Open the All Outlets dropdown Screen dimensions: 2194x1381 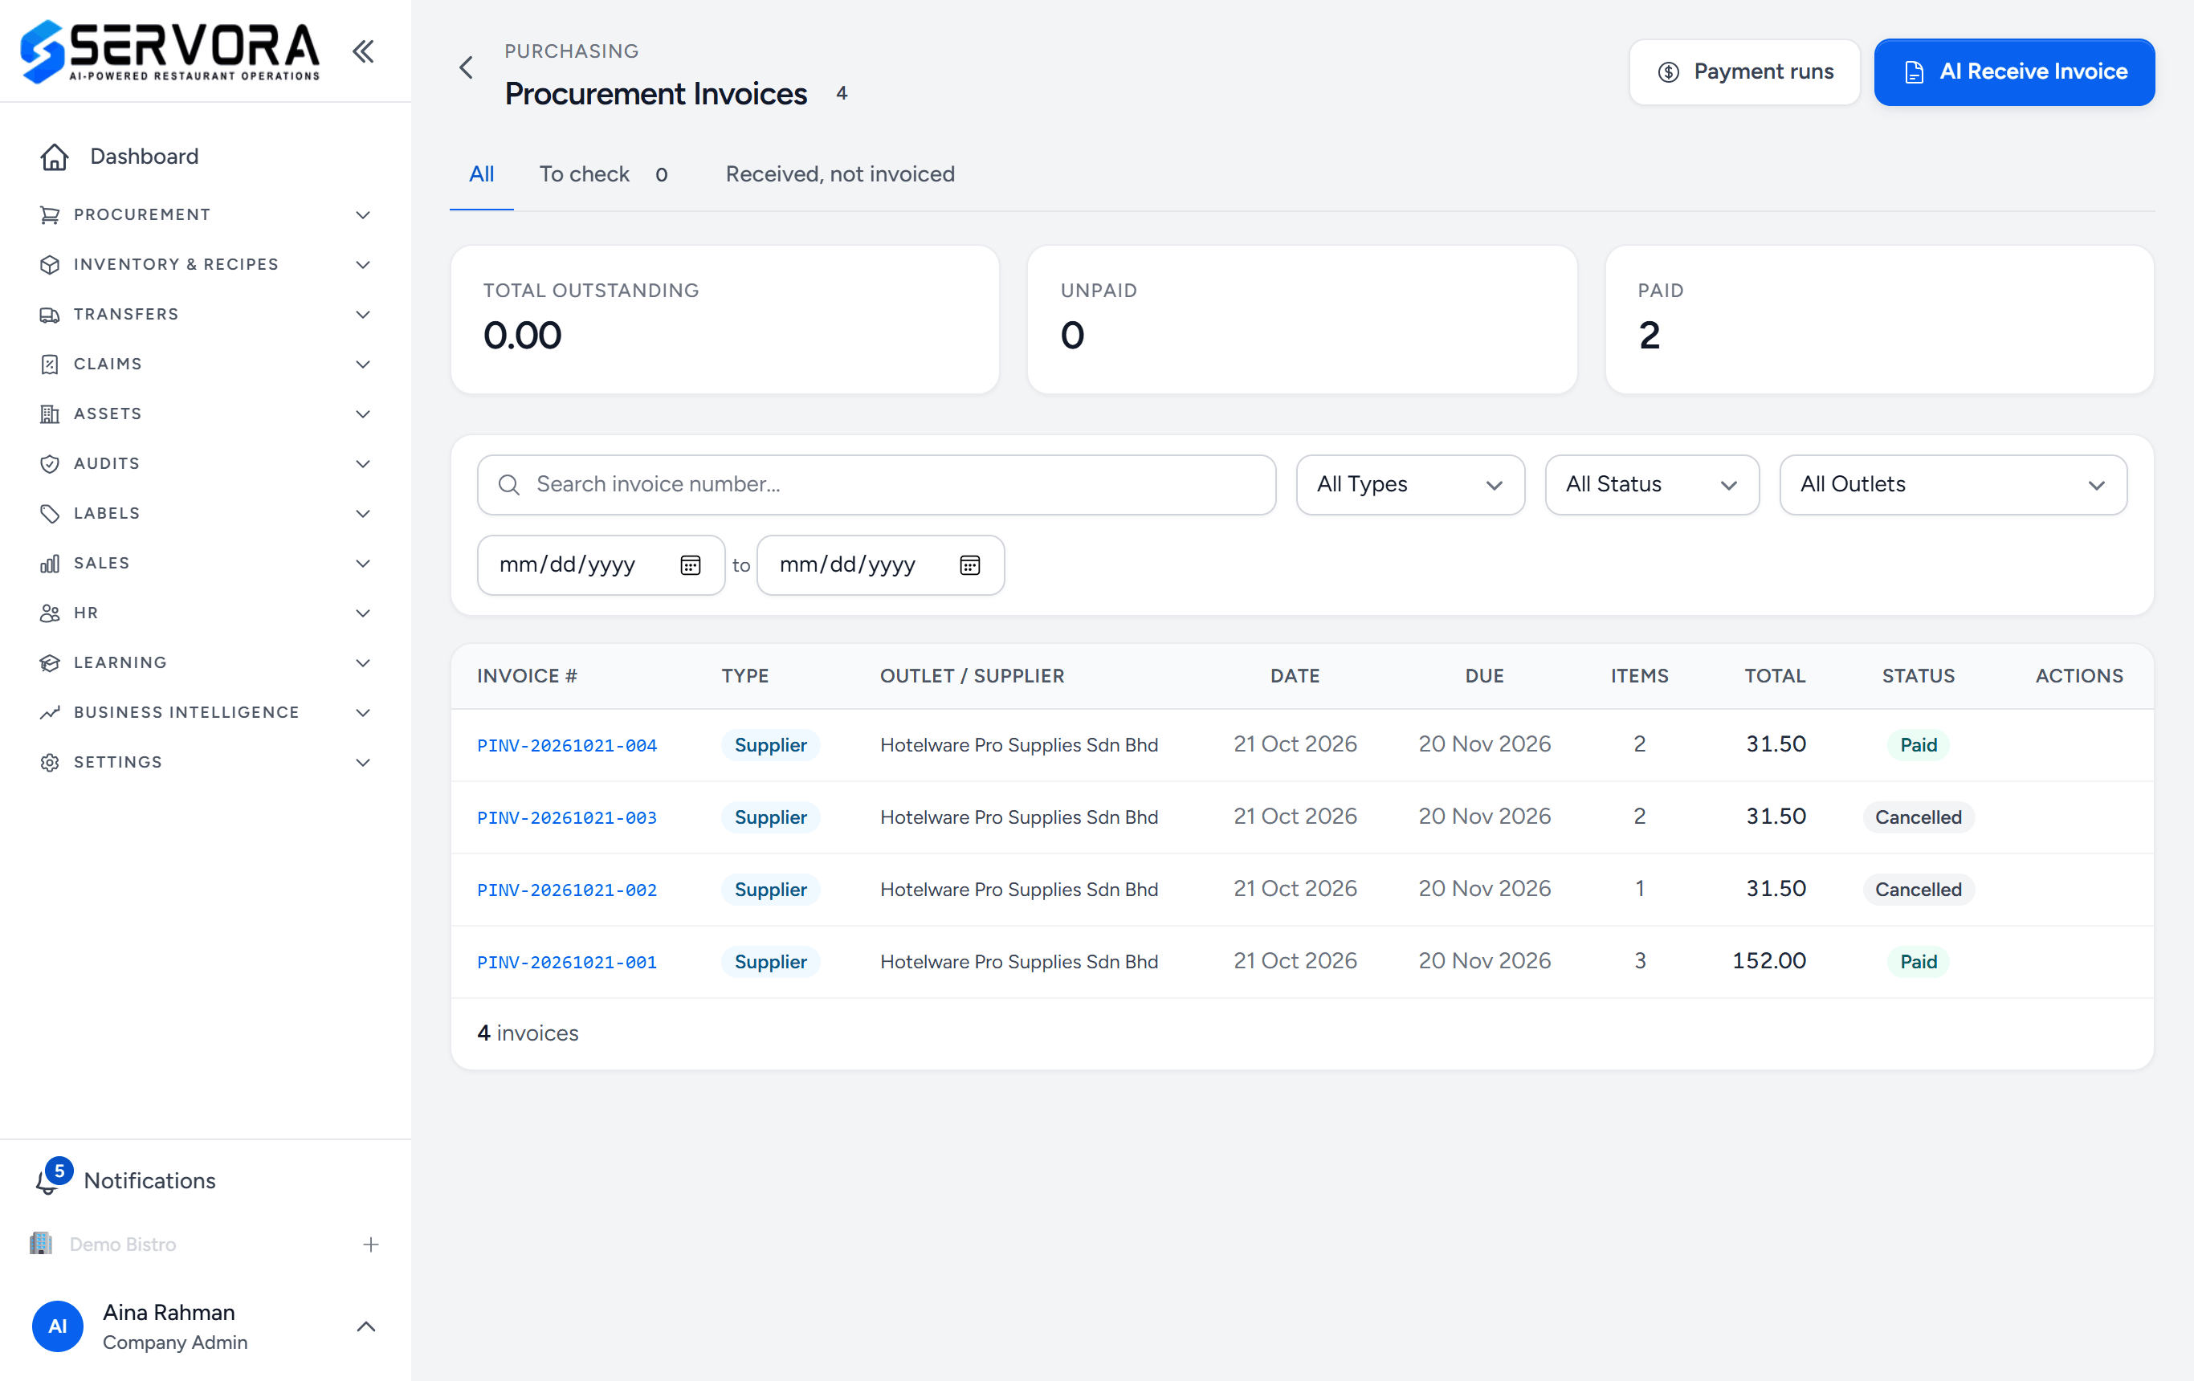tap(1952, 485)
